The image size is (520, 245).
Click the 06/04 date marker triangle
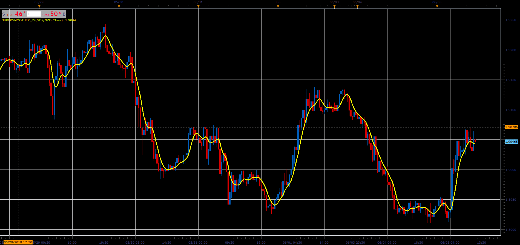[357, 6]
